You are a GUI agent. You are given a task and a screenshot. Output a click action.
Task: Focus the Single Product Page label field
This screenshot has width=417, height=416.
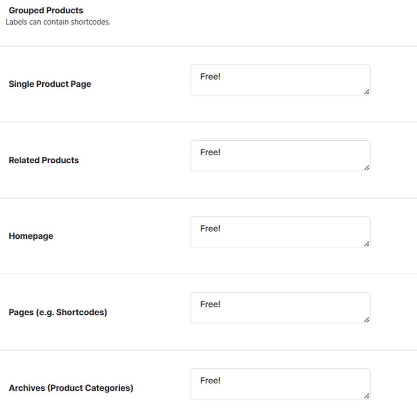(x=281, y=80)
